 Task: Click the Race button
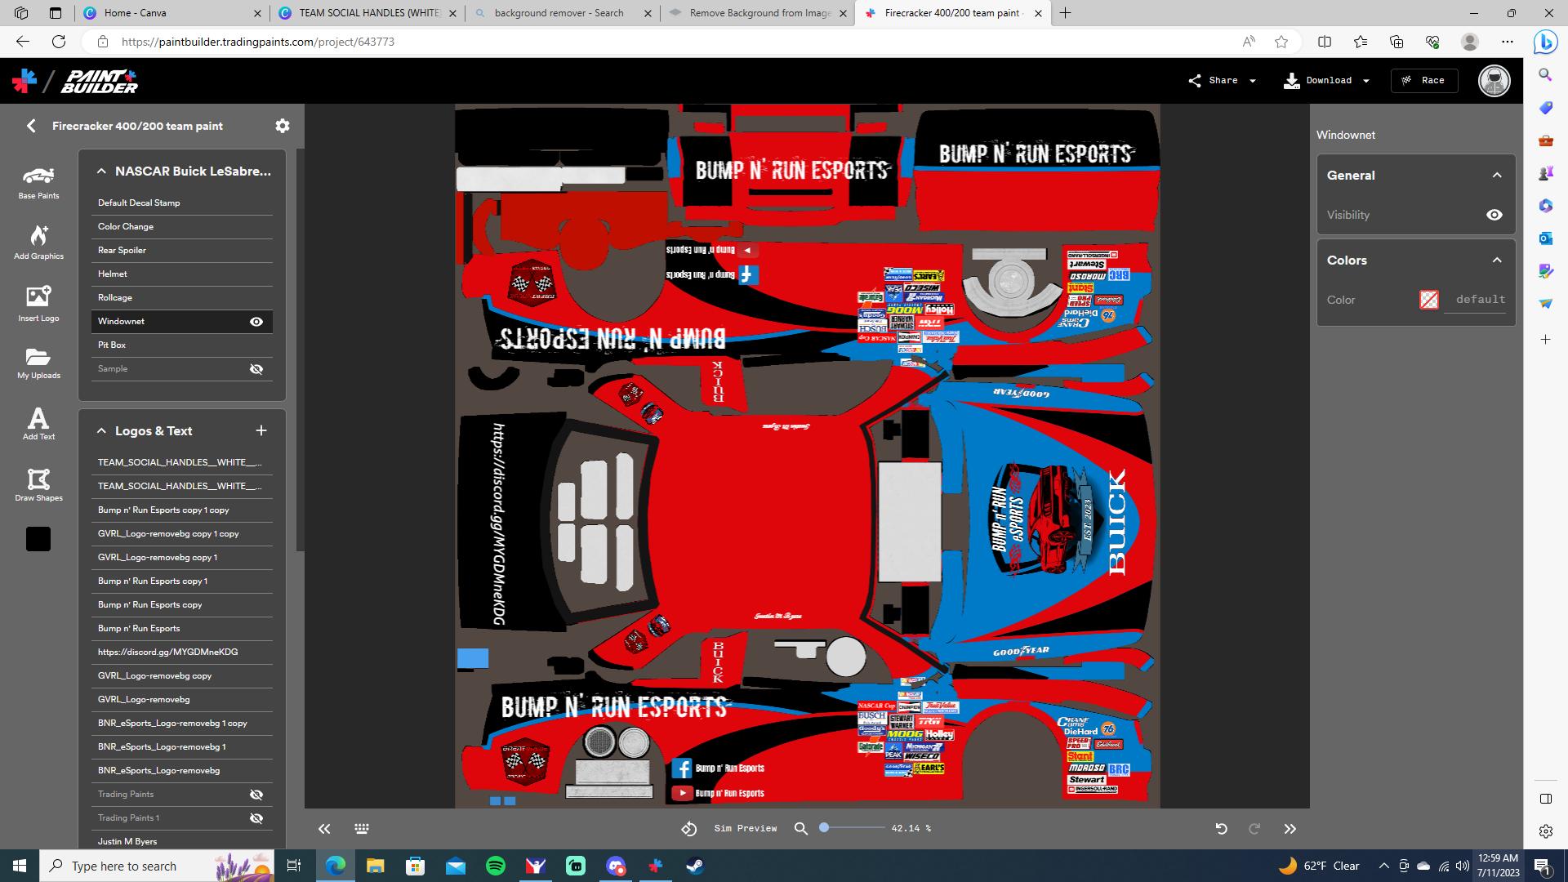click(x=1424, y=80)
